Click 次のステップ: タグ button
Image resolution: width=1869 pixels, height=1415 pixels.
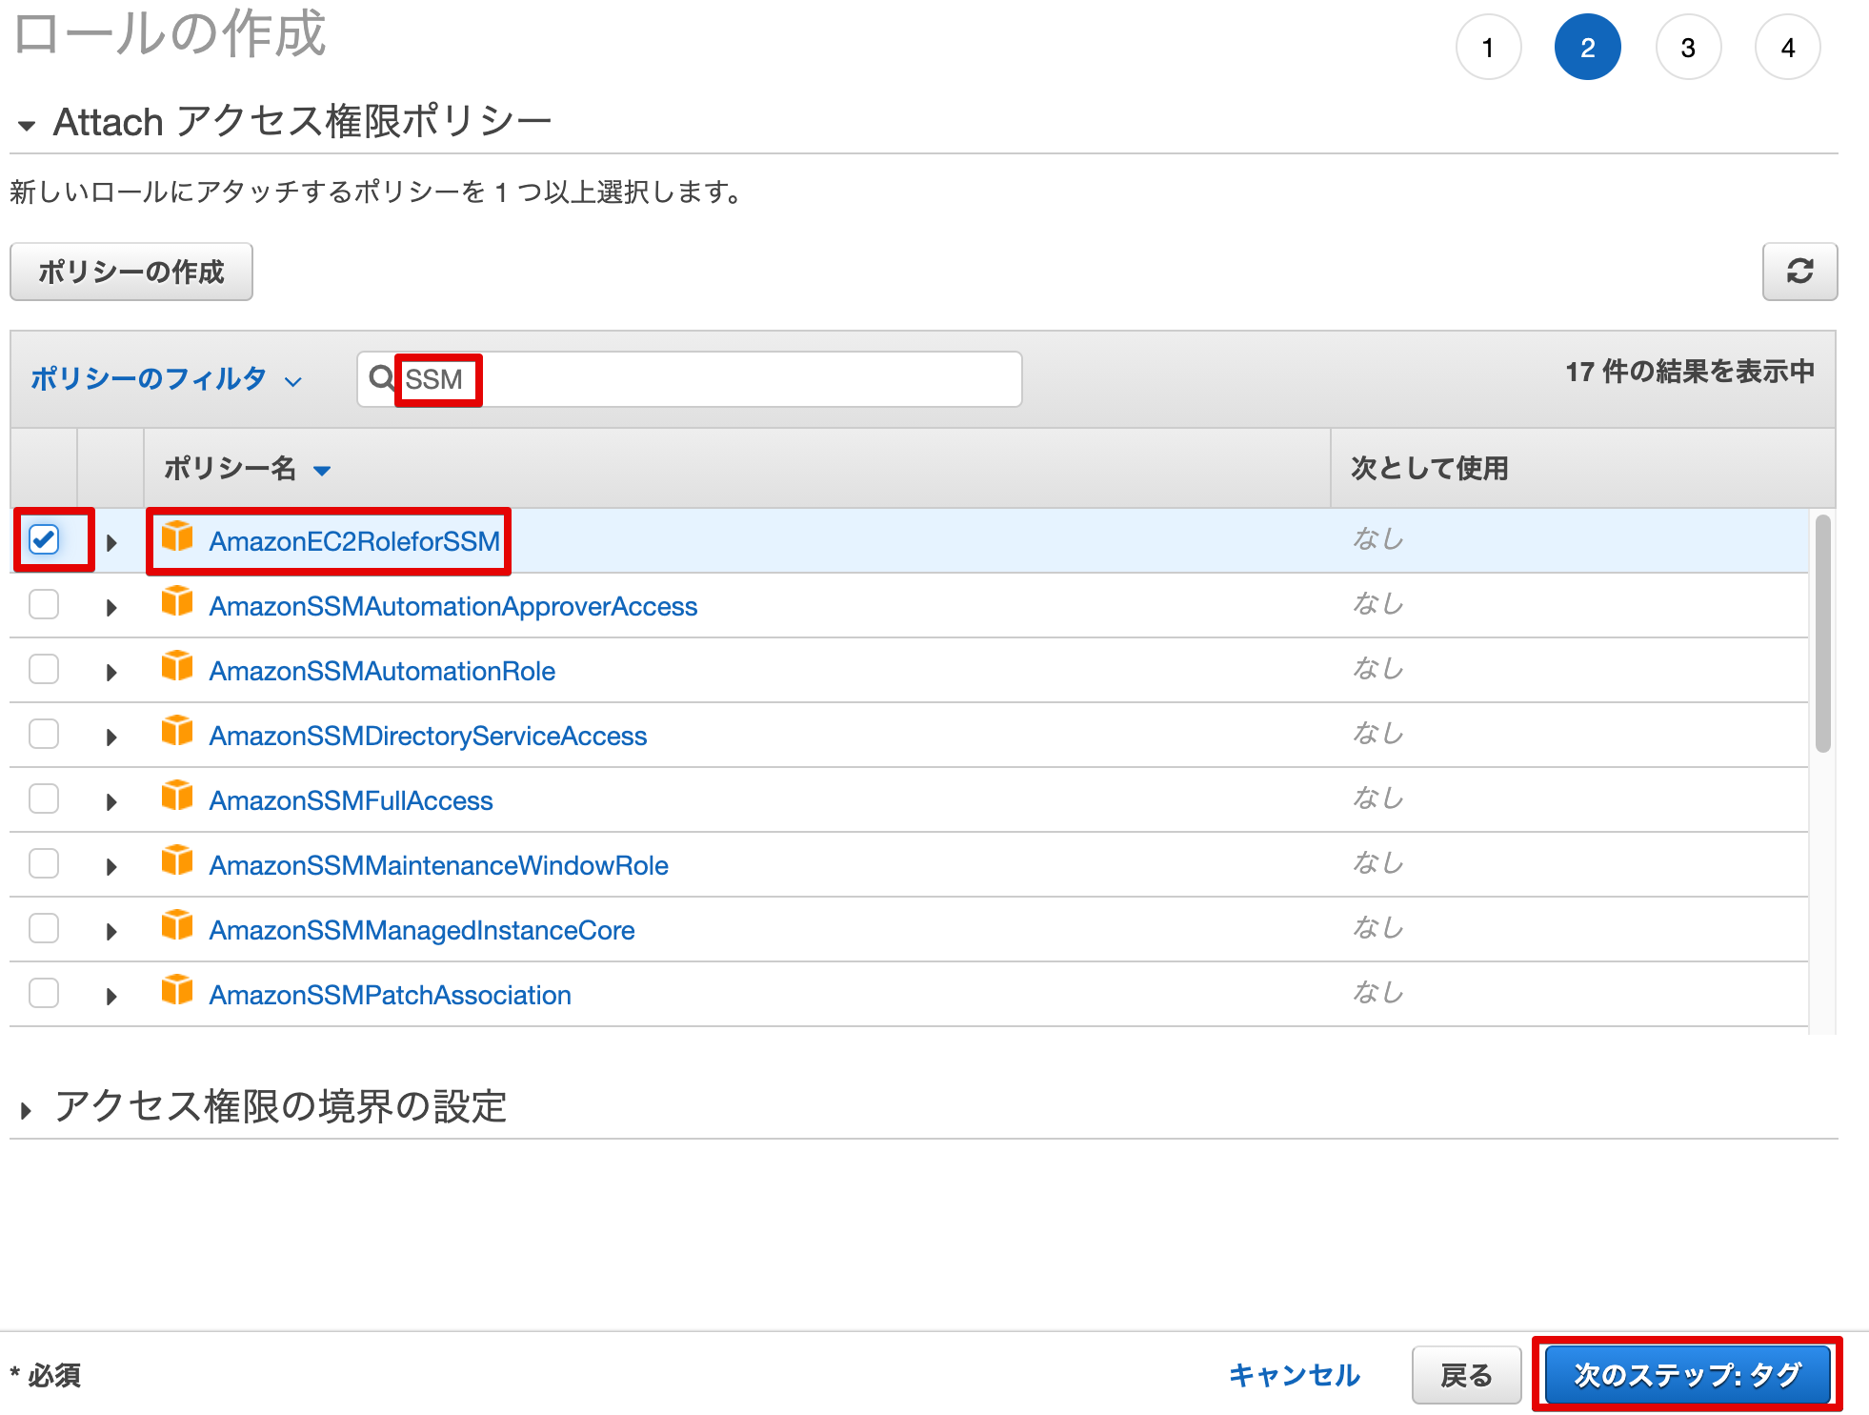coord(1687,1375)
